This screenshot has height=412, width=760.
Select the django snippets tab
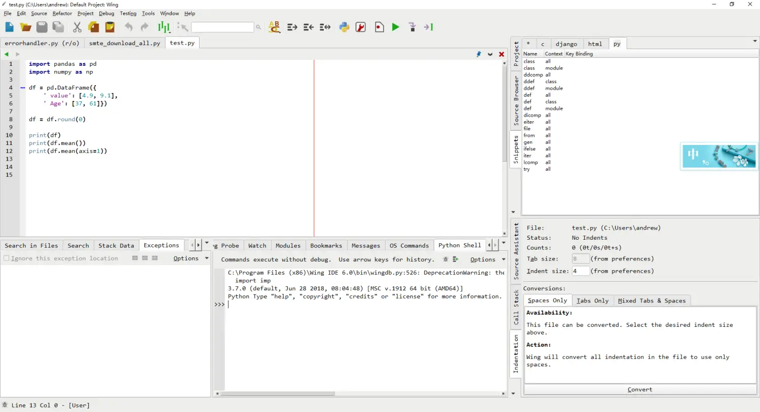coord(566,44)
